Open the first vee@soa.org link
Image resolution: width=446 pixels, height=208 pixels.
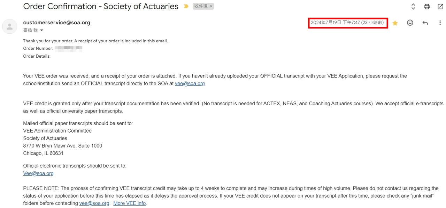click(190, 83)
